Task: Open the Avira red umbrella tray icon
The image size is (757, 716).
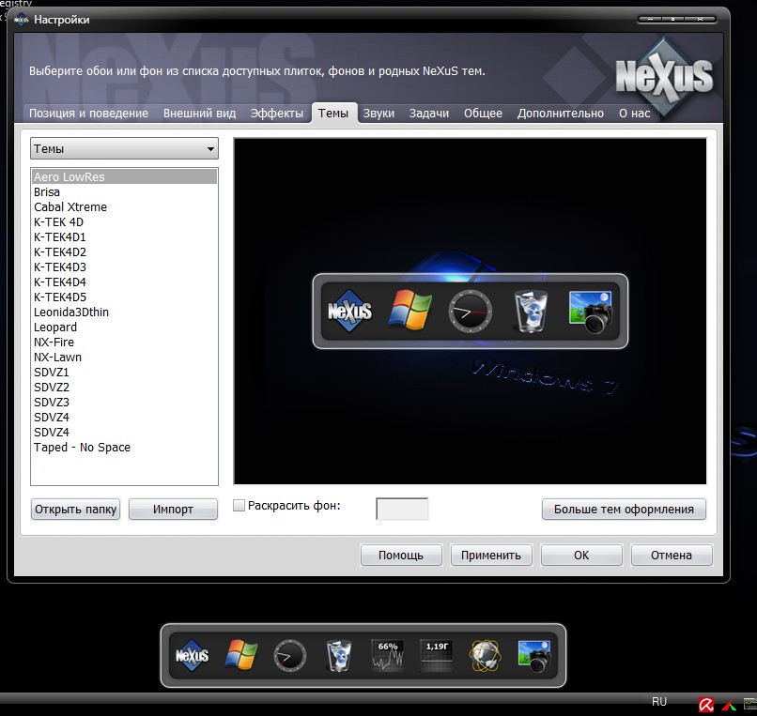Action: click(706, 705)
